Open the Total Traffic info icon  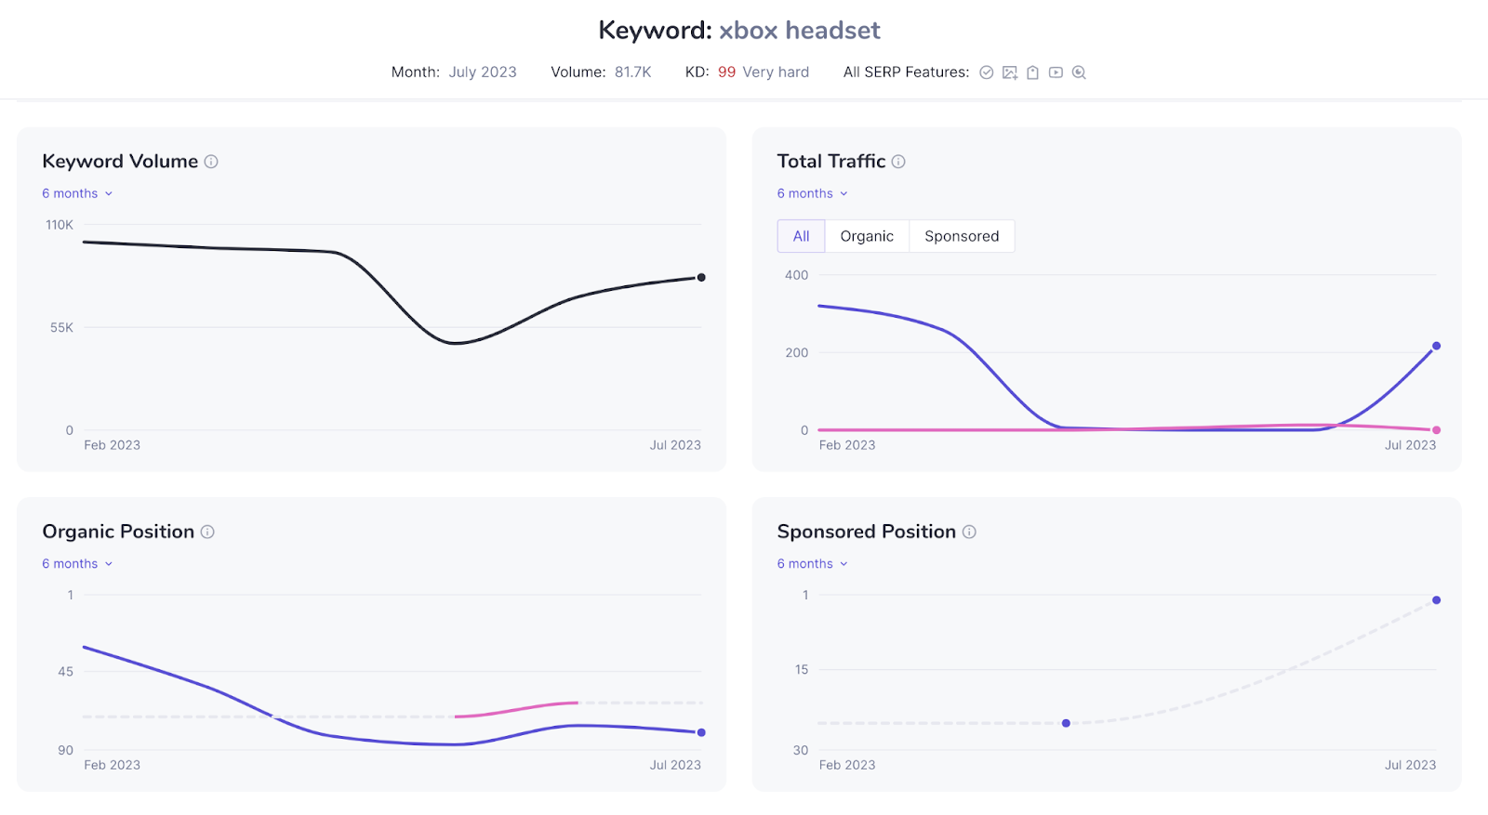tap(898, 162)
